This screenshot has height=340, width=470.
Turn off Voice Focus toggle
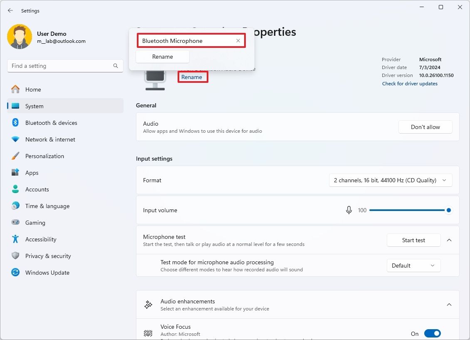pyautogui.click(x=432, y=333)
